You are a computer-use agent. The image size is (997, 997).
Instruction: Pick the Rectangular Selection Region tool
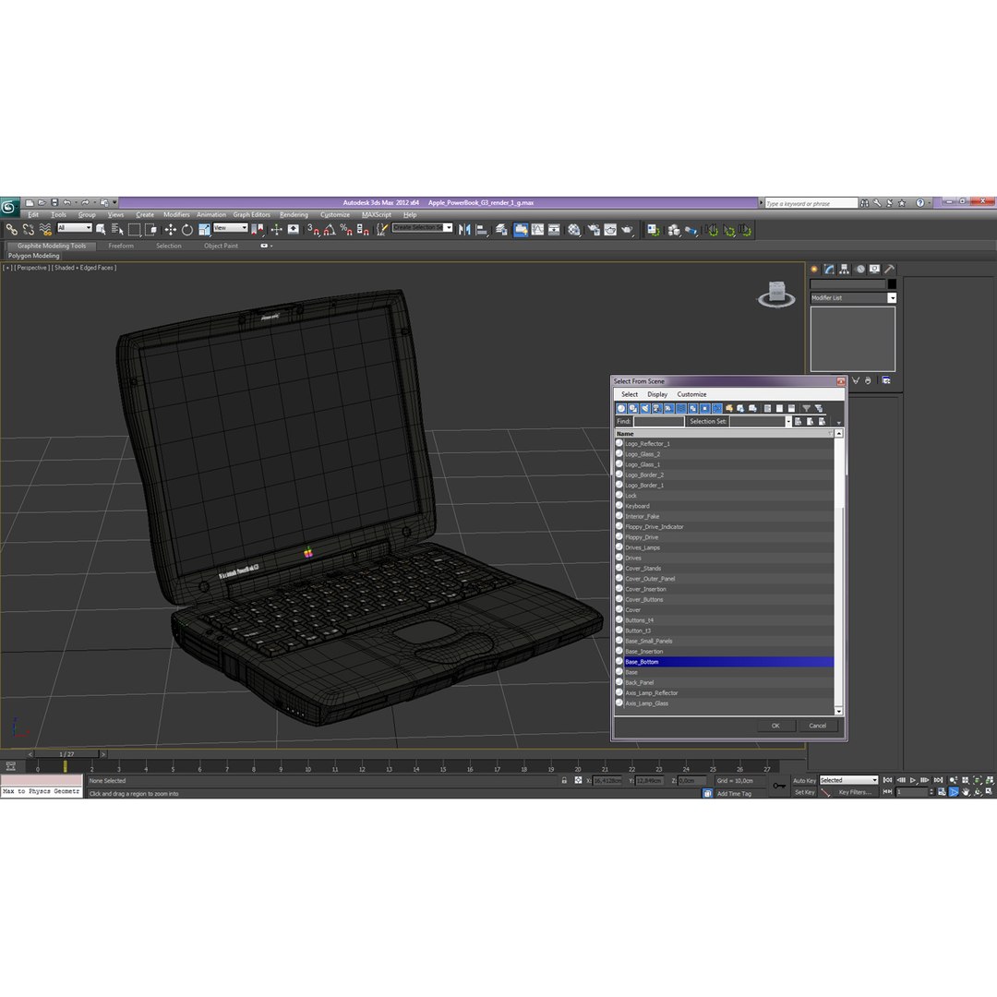[134, 230]
